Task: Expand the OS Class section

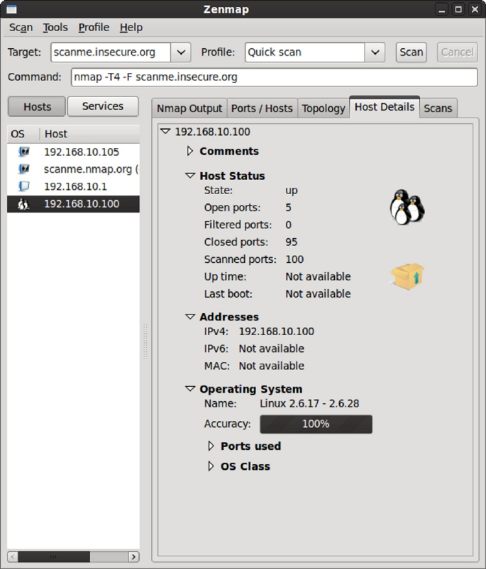Action: 211,466
